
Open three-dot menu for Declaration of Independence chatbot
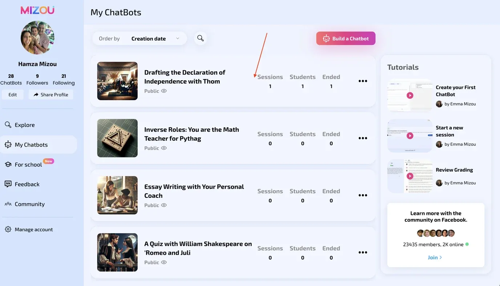click(x=363, y=81)
